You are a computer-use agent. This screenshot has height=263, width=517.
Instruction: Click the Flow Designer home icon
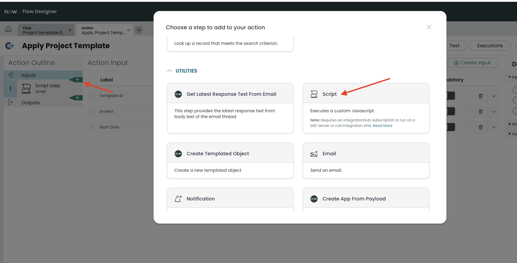[x=8, y=29]
